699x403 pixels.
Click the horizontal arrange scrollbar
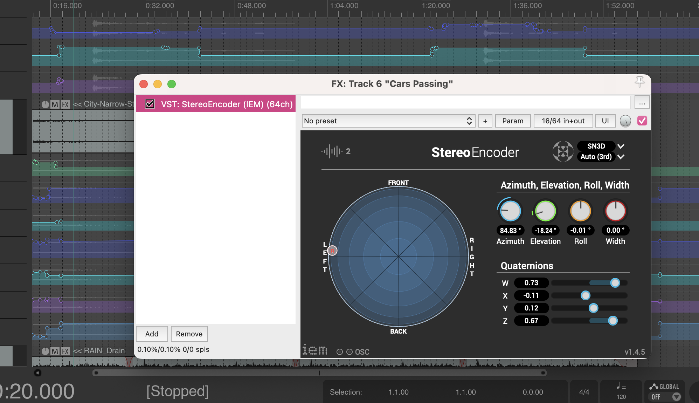319,373
